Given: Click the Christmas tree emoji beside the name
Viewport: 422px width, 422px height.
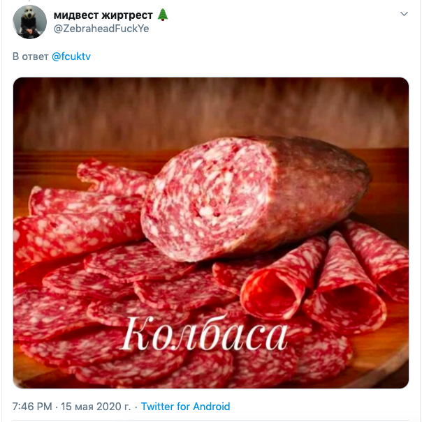Looking at the screenshot, I should pyautogui.click(x=163, y=15).
